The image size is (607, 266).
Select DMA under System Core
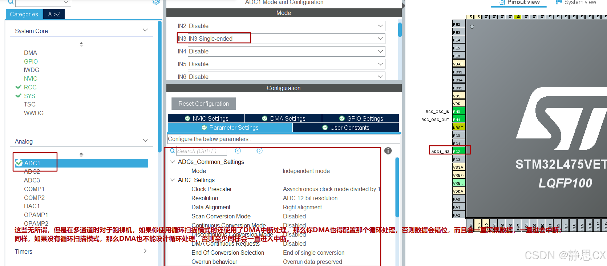pyautogui.click(x=31, y=53)
